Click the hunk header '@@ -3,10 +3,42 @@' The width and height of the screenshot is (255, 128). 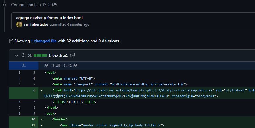click(61, 66)
